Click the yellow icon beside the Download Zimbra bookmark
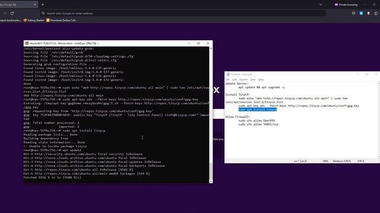Screen dimensions: 380x213 pos(47,20)
